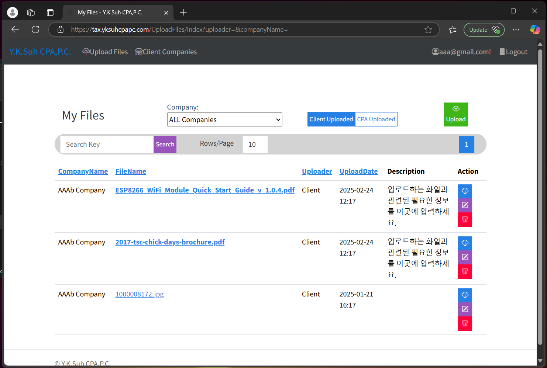The image size is (547, 368).
Task: Click the purple Search button
Action: tap(165, 144)
